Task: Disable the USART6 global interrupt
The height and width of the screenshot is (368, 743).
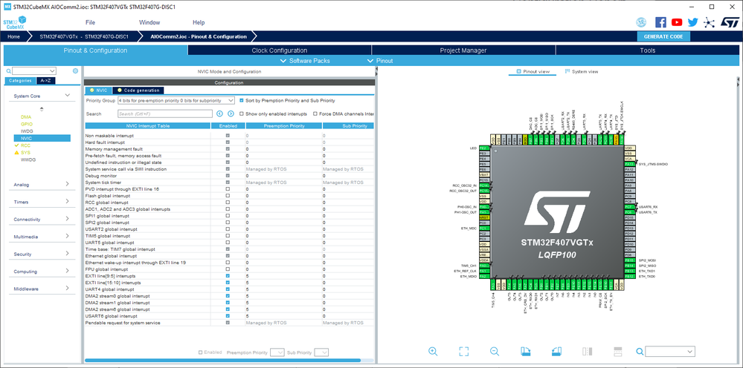Action: [228, 316]
